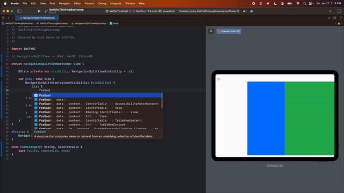Click the clock showing Sat Jan 27 7:14 PM
Image resolution: width=344 pixels, height=193 pixels.
click(328, 4)
